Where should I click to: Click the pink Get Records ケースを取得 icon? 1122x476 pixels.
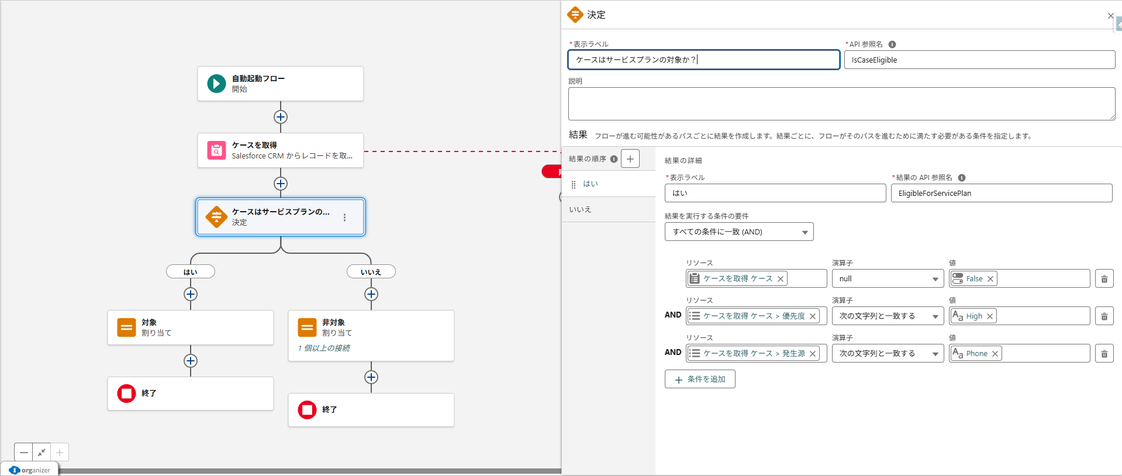(x=216, y=150)
